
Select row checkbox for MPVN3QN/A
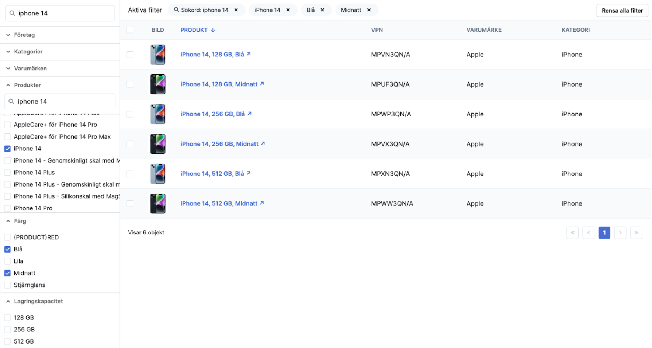click(130, 55)
